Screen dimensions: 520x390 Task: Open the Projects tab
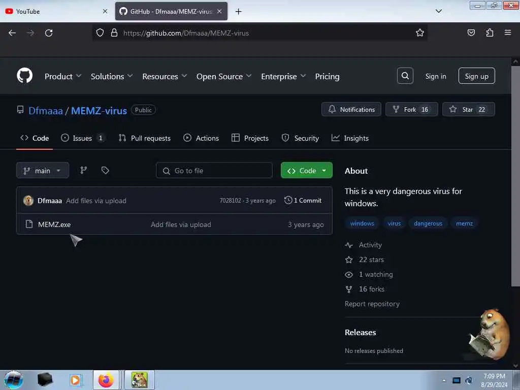pos(250,138)
